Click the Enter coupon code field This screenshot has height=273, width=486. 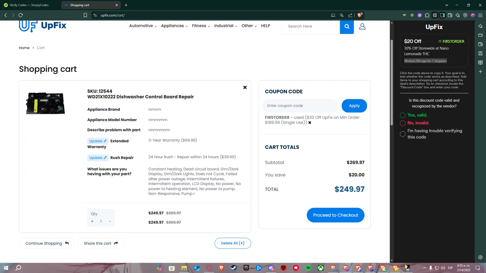tap(300, 106)
